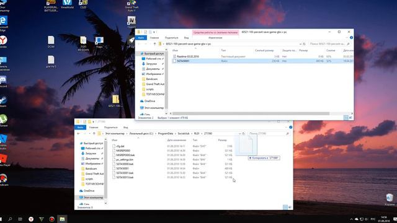
Task: Expand address history dropdown in archive window
Action: click(300, 44)
